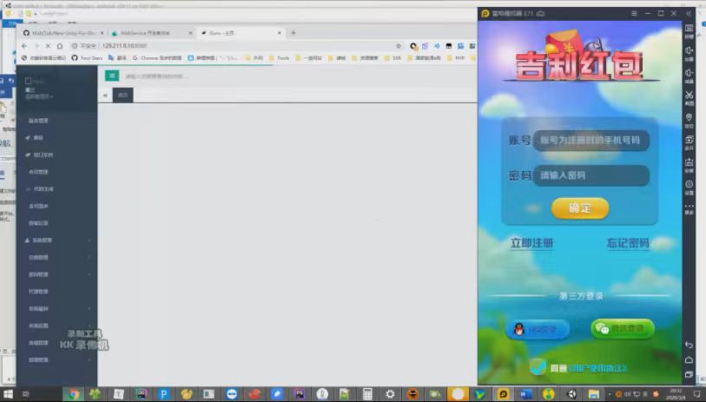
Task: Click the three-dots more icon in emulator sidebar
Action: [x=689, y=206]
